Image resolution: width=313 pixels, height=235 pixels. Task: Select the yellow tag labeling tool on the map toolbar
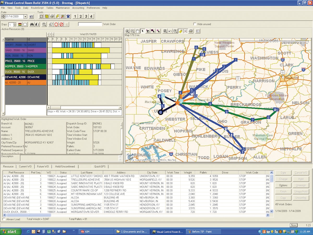(x=180, y=31)
